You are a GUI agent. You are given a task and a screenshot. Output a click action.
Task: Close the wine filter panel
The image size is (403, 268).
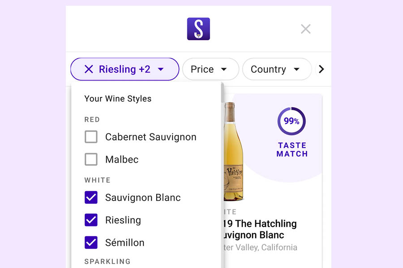[x=305, y=29]
